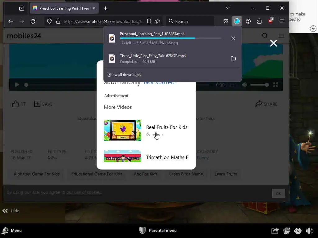
Task: Toggle reader view in address bar
Action: pyautogui.click(x=149, y=21)
